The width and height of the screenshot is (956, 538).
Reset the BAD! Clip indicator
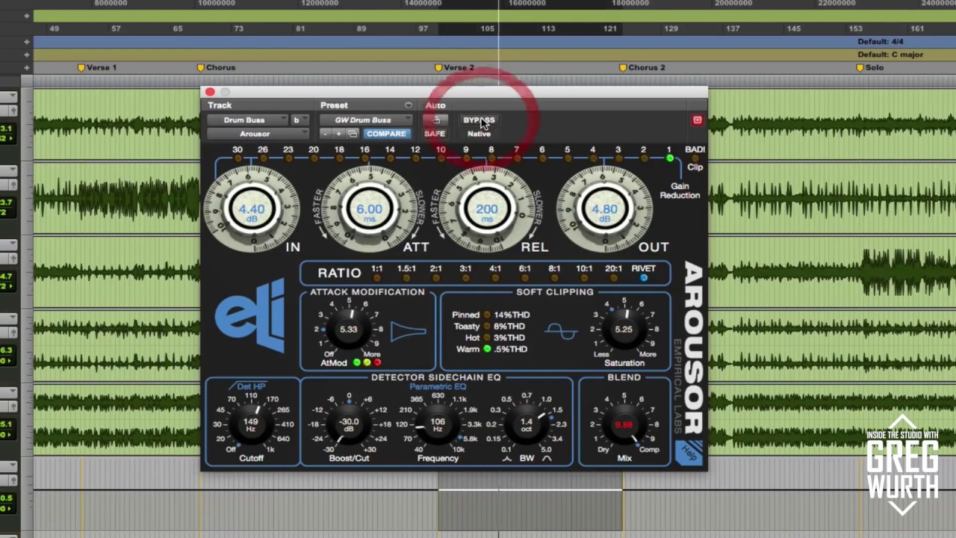pyautogui.click(x=695, y=158)
